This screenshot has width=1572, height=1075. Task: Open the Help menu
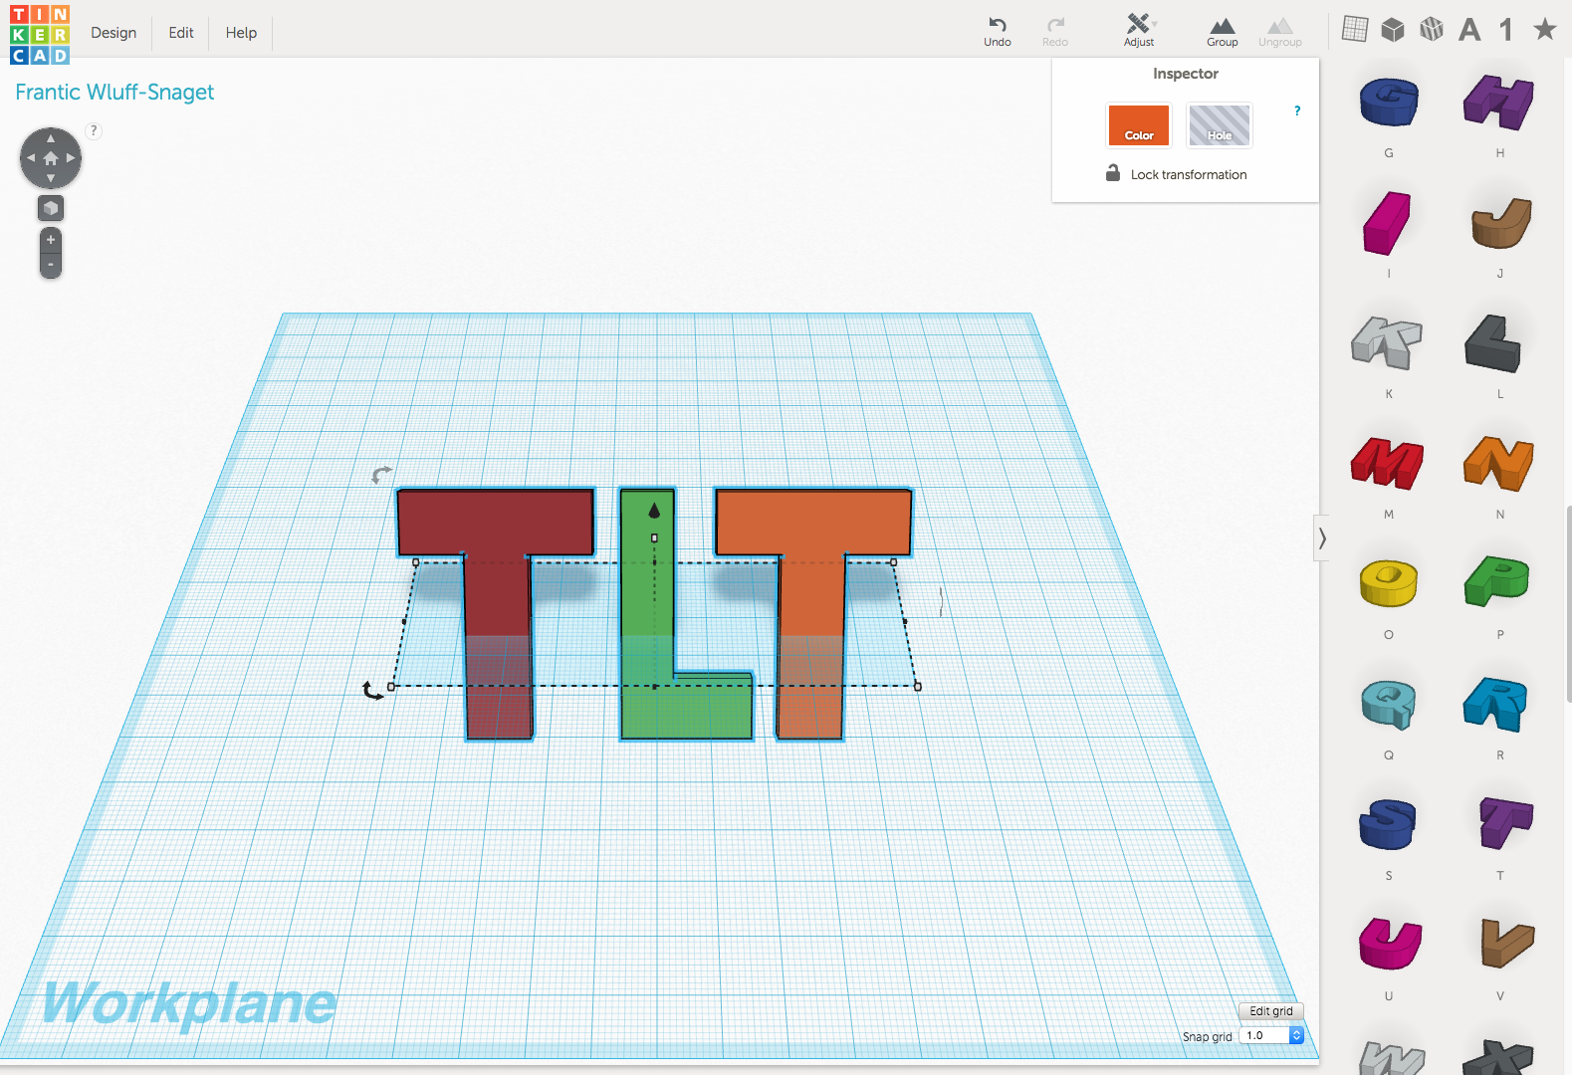[x=241, y=33]
